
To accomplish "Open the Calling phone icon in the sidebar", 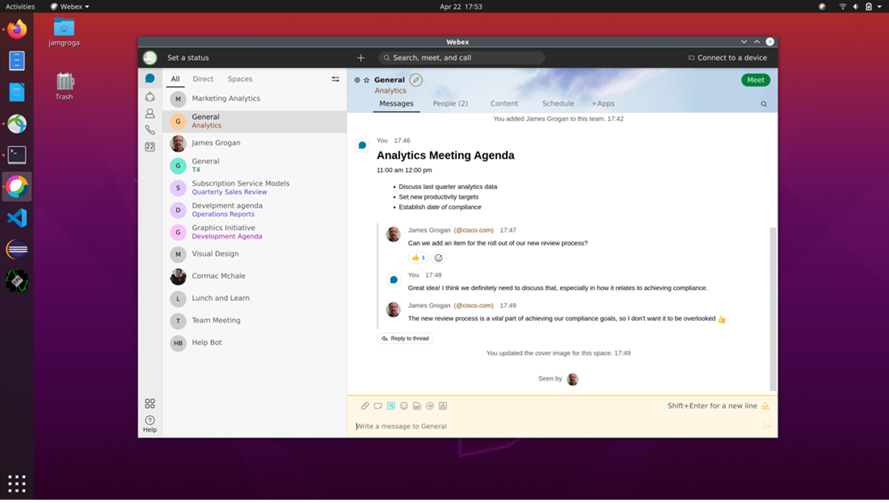I will 150,130.
